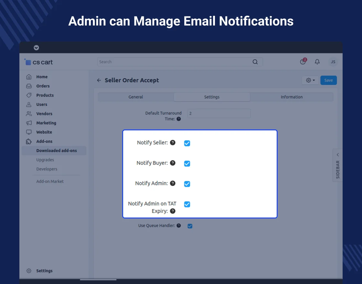The image size is (362, 284).
Task: Switch to the Information tab
Action: [x=292, y=97]
